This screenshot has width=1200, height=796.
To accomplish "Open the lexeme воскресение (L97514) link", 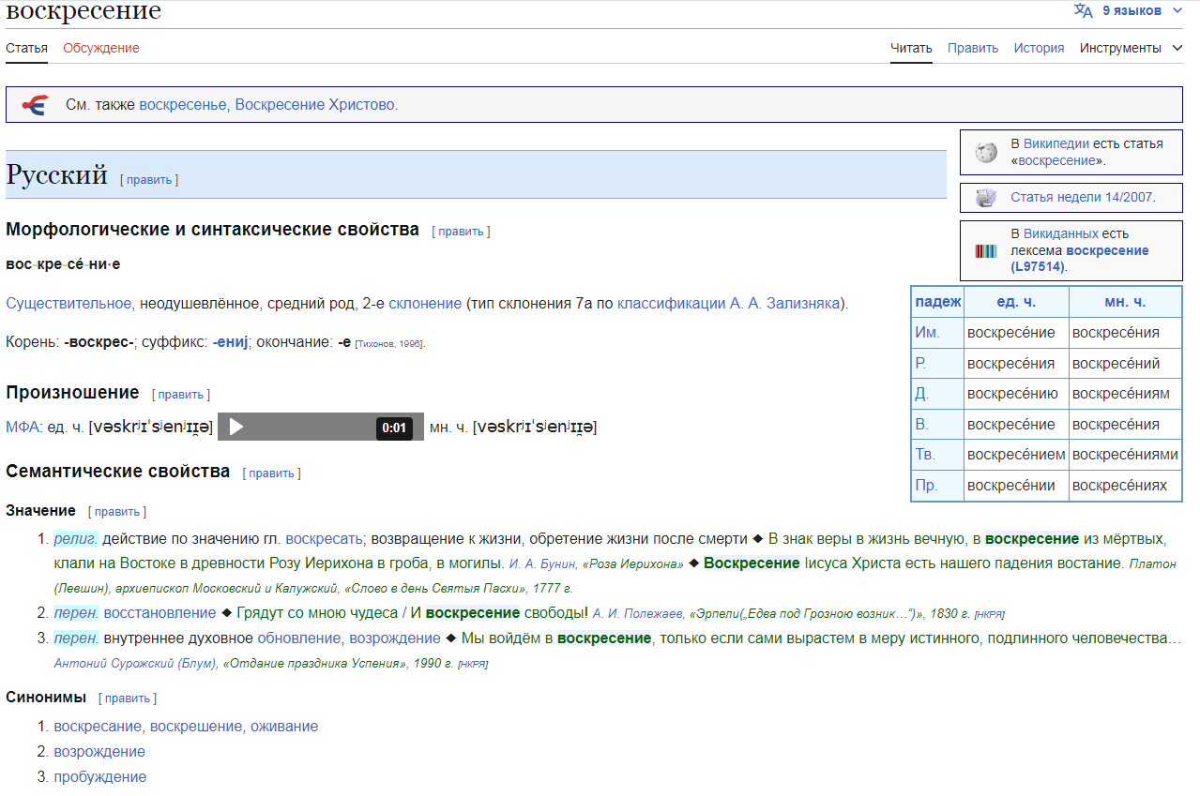I will (x=1079, y=259).
